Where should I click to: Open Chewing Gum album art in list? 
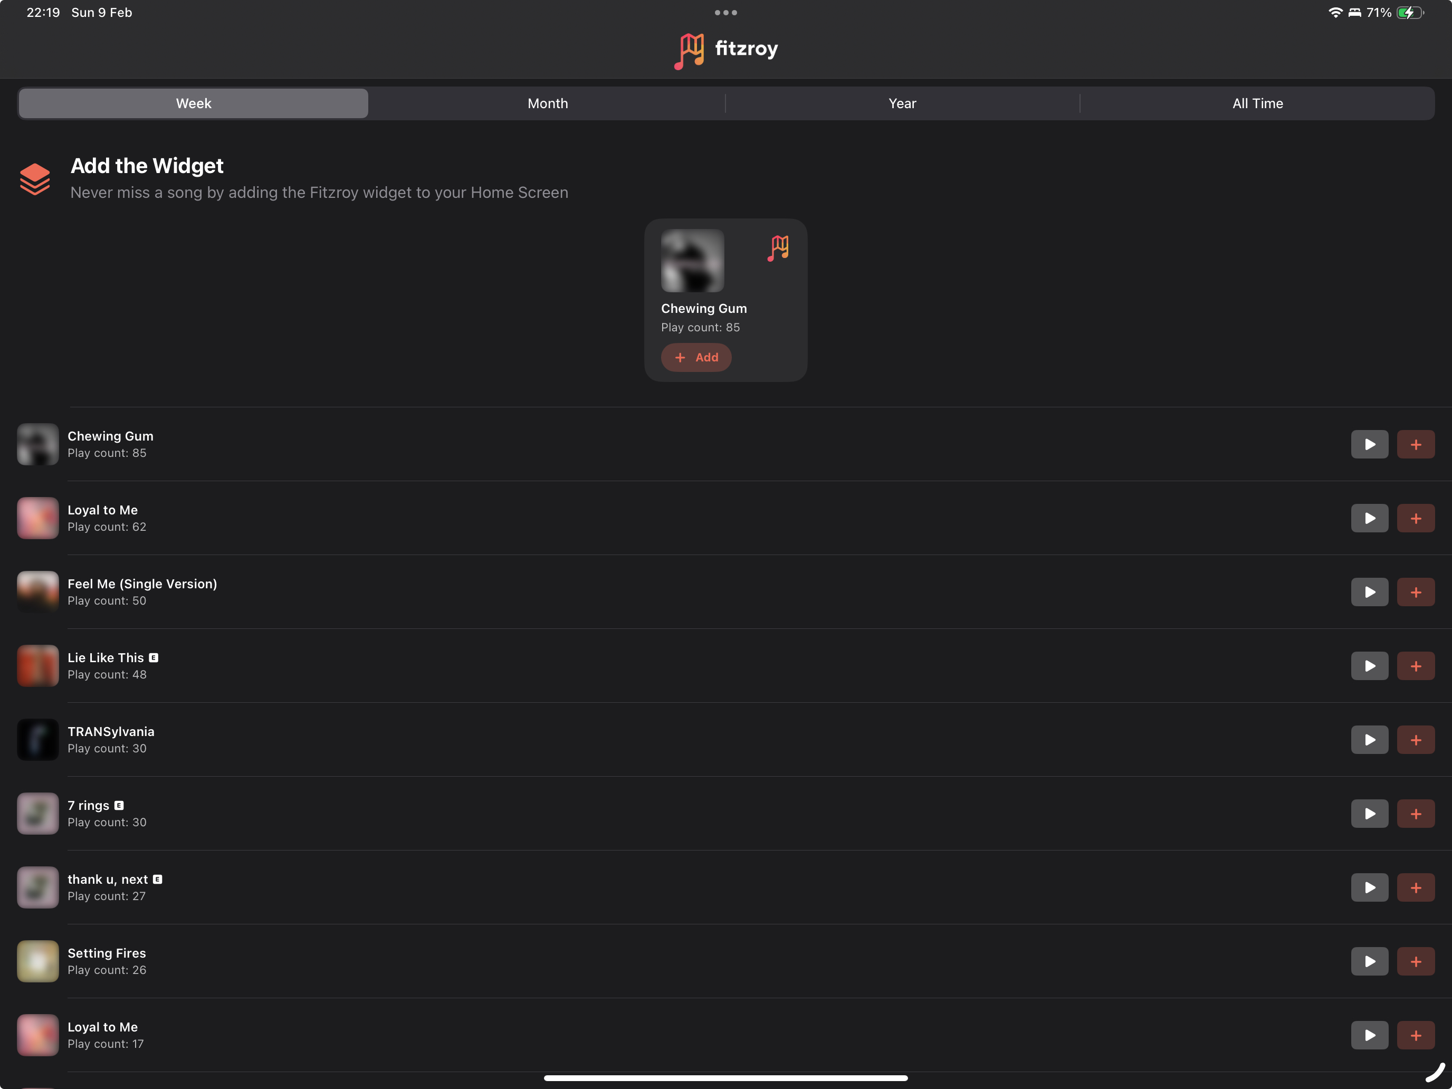point(38,444)
